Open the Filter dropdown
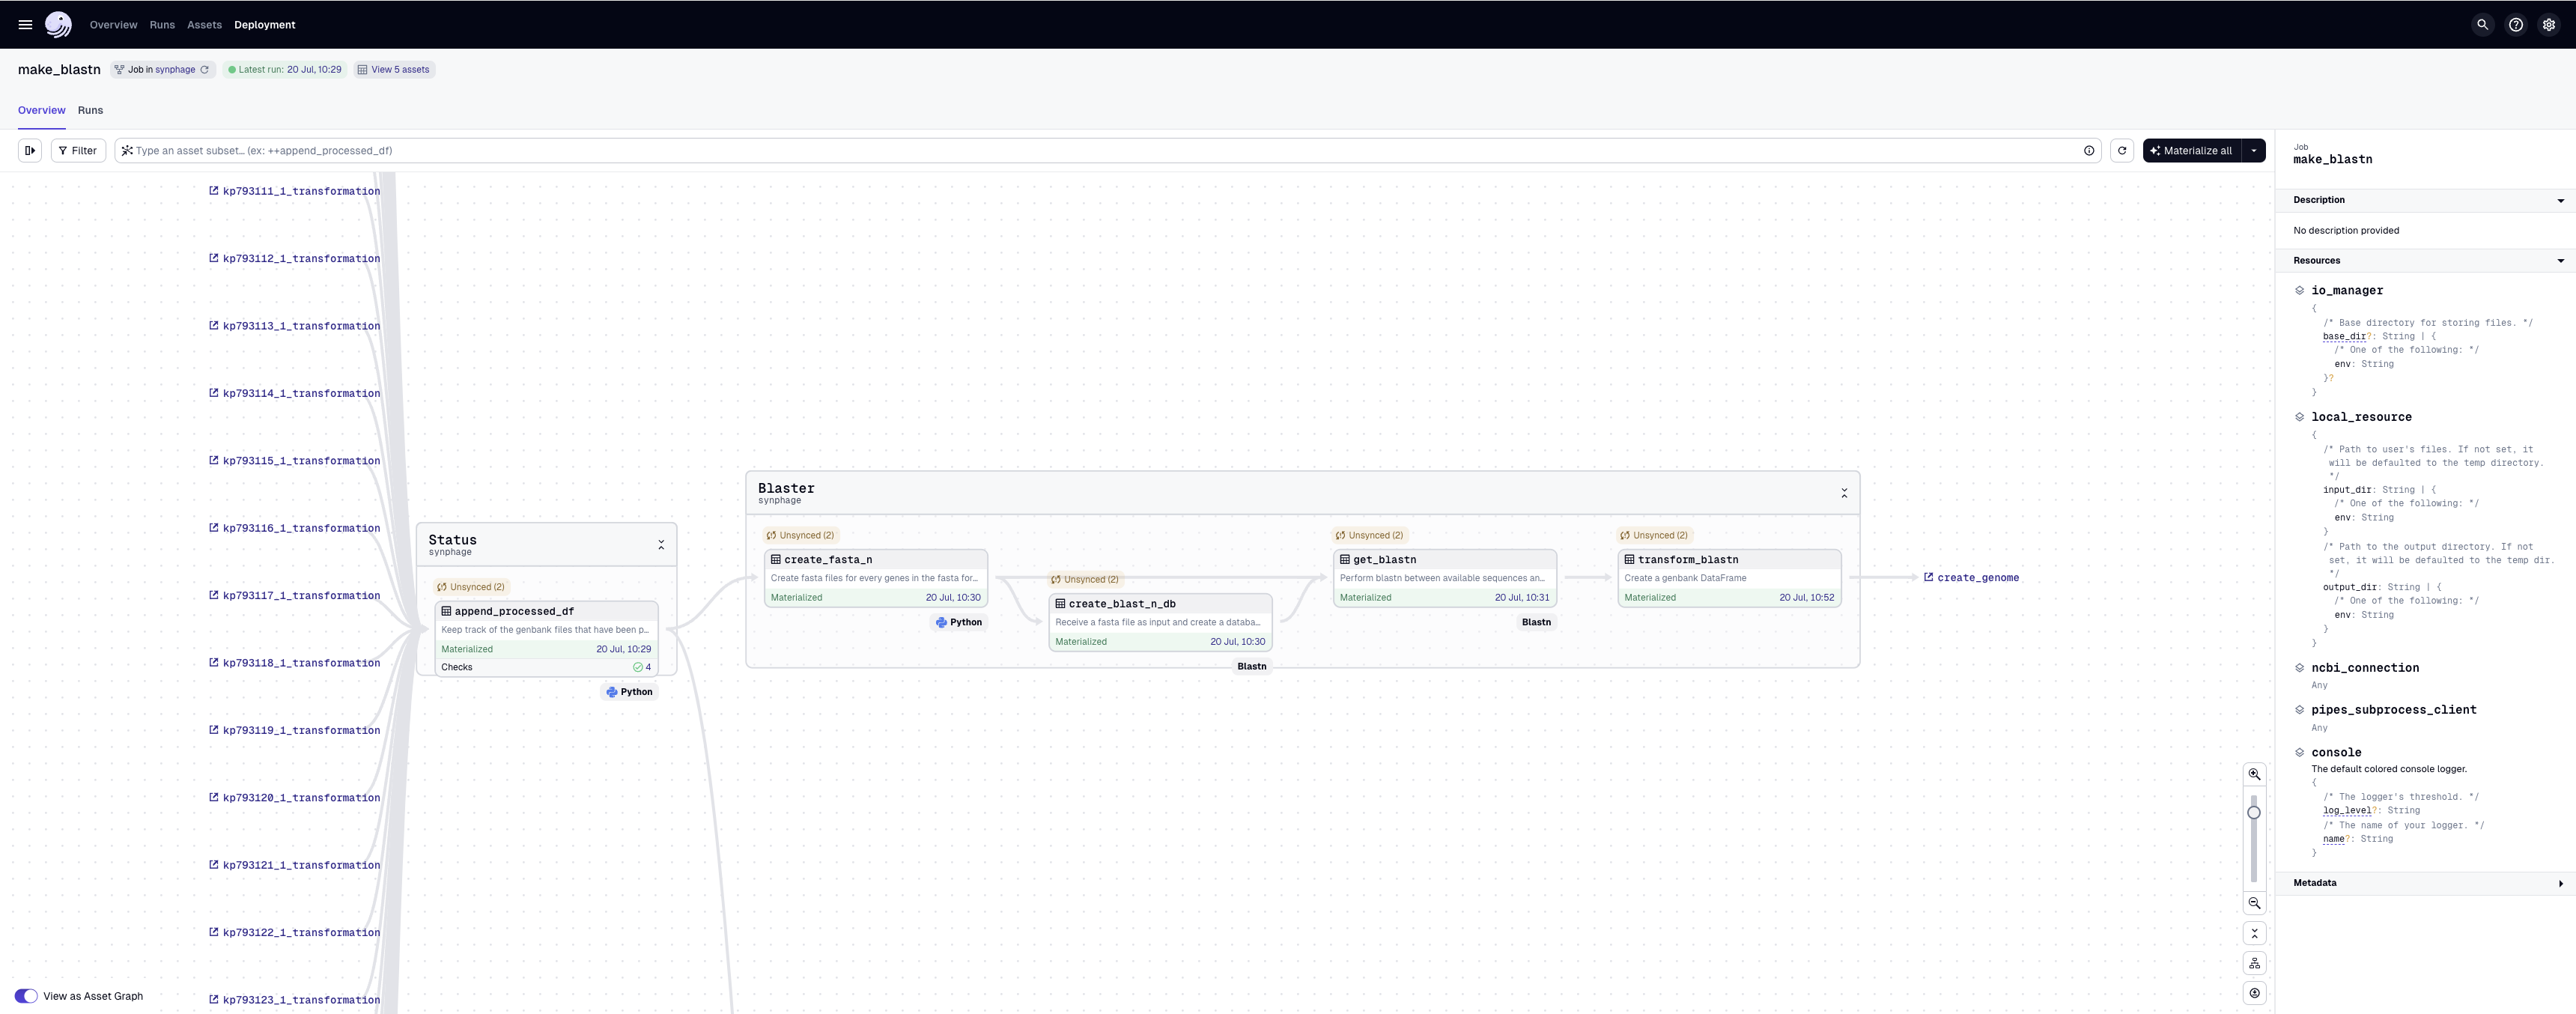Viewport: 2576px width, 1014px height. point(78,151)
